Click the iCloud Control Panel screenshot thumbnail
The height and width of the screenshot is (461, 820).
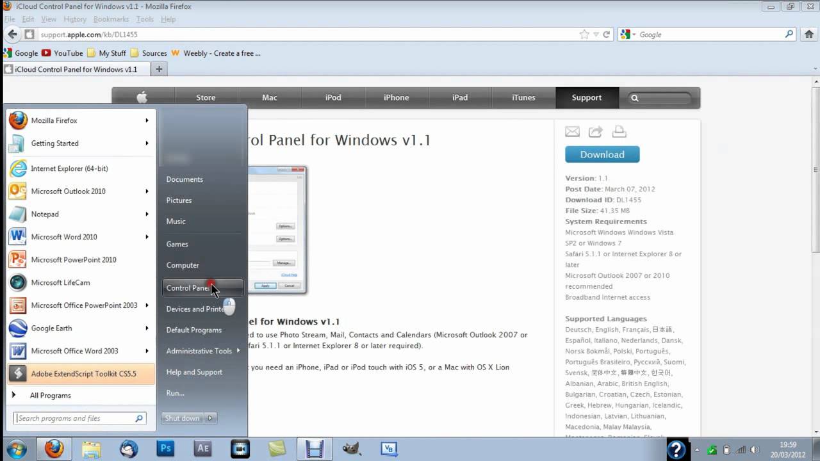(277, 230)
